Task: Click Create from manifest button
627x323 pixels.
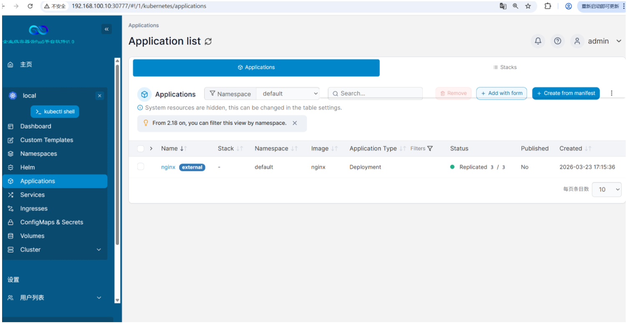Action: pyautogui.click(x=566, y=93)
